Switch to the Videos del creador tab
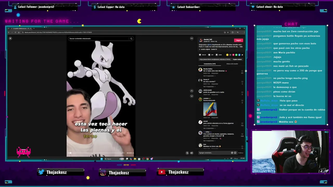This screenshot has width=333, height=187. (232, 64)
